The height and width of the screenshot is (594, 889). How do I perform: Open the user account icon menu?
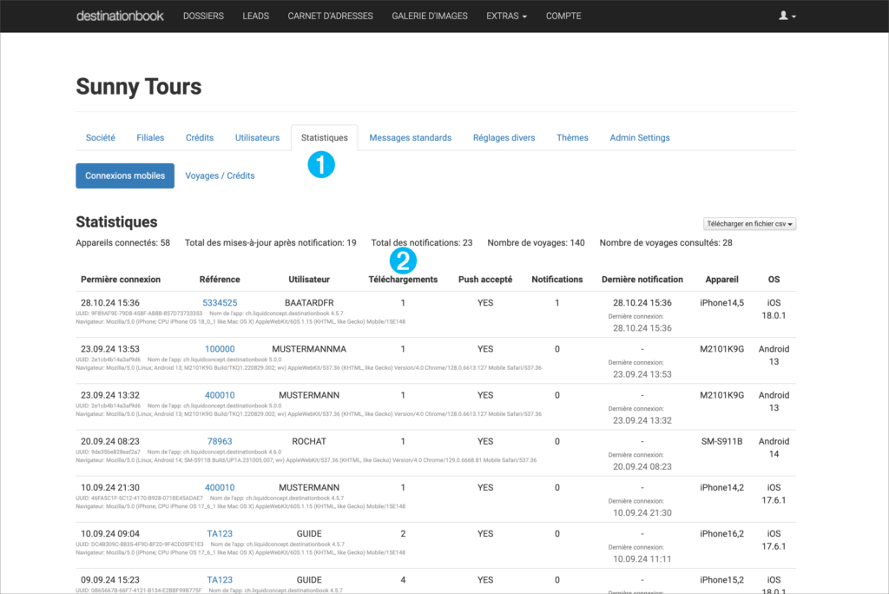[x=787, y=16]
